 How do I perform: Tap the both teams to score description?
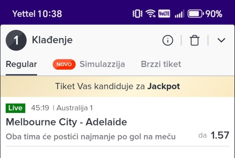(x=91, y=136)
